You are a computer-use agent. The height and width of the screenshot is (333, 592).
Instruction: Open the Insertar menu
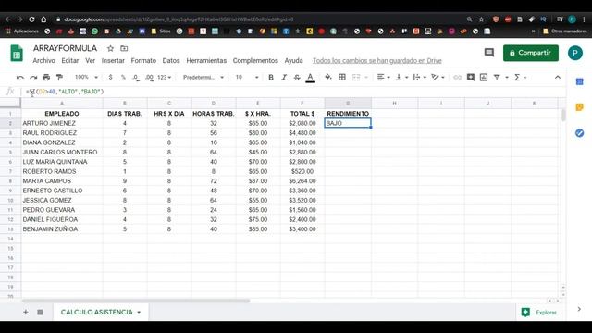113,60
